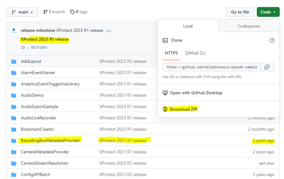Click the branch icon showing 1 branch
Viewport: 284px width, 179px height.
click(45, 12)
